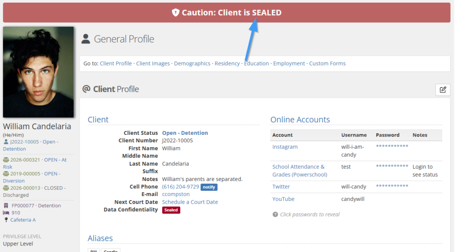455x252 pixels.
Task: Reveal the Powerschool masked password
Action: point(392,166)
